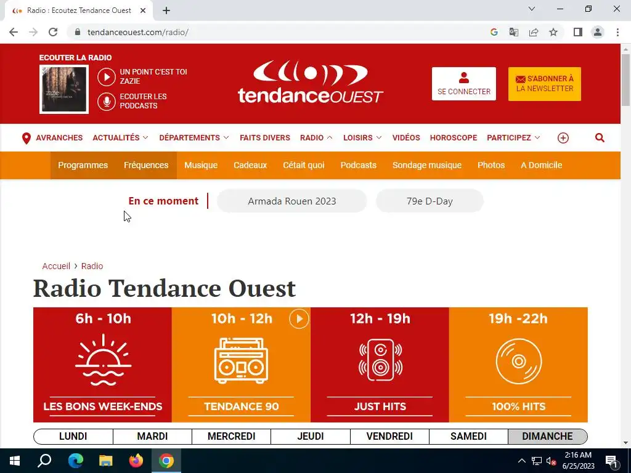Launch Firefox from taskbar
This screenshot has width=631, height=473.
tap(136, 461)
